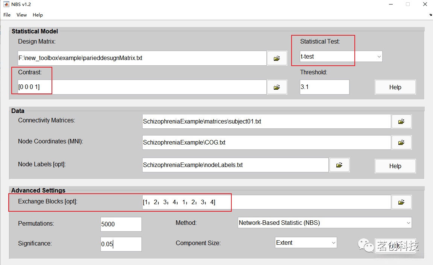The height and width of the screenshot is (265, 433).
Task: Browse for Exchange Blocks file
Action: click(x=401, y=202)
